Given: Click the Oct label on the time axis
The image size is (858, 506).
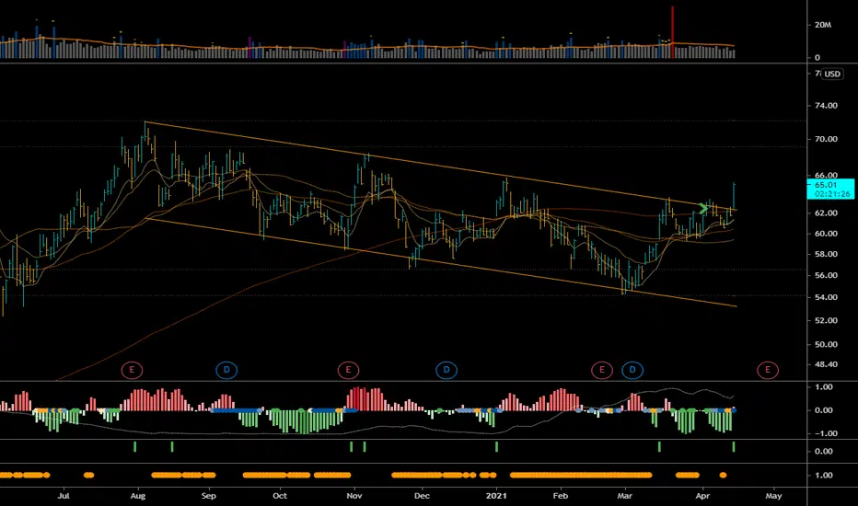Looking at the screenshot, I should point(280,496).
